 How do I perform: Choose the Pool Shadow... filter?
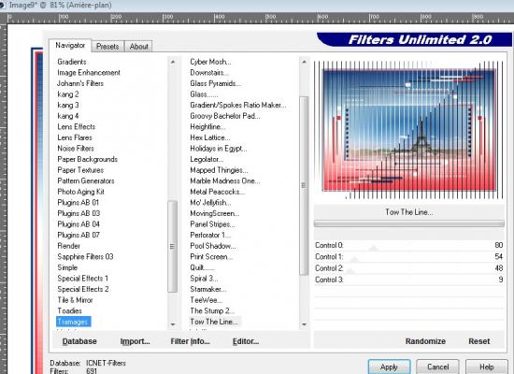click(213, 246)
